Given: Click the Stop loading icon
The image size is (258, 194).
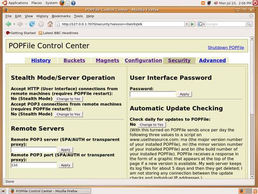Looking at the screenshot, I should [x=41, y=24].
